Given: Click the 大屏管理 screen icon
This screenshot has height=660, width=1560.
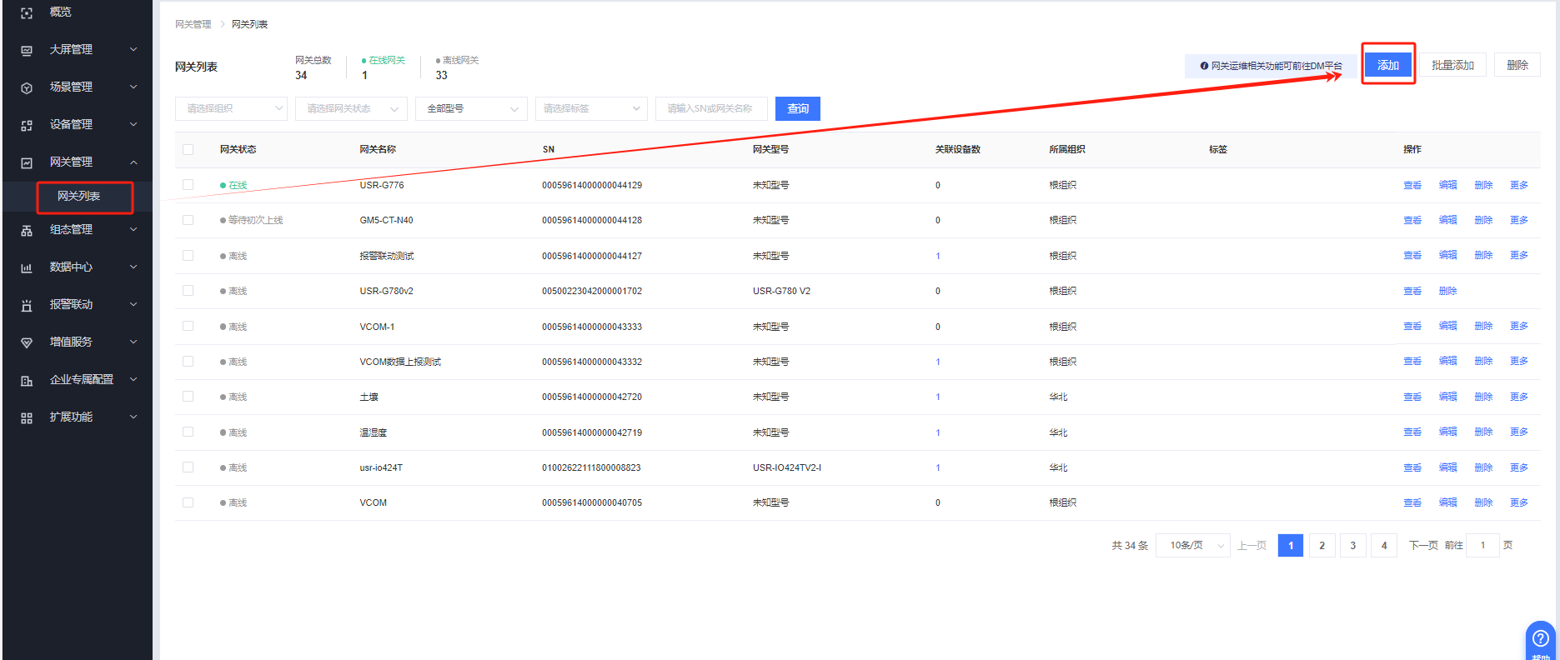Looking at the screenshot, I should click(x=27, y=50).
